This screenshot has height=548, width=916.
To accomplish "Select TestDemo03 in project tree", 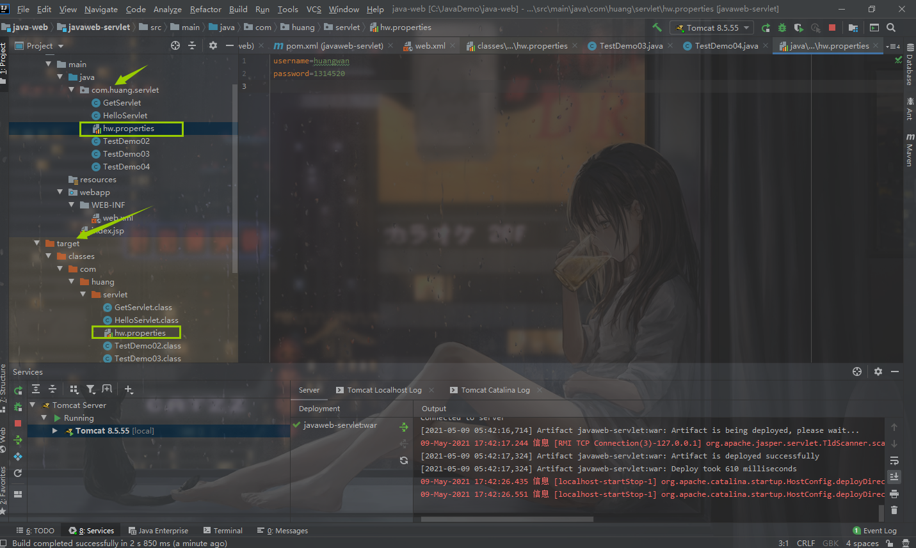I will pyautogui.click(x=126, y=153).
